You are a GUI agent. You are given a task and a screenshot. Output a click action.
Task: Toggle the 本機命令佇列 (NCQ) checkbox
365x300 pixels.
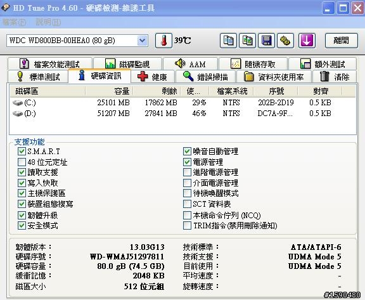point(187,215)
